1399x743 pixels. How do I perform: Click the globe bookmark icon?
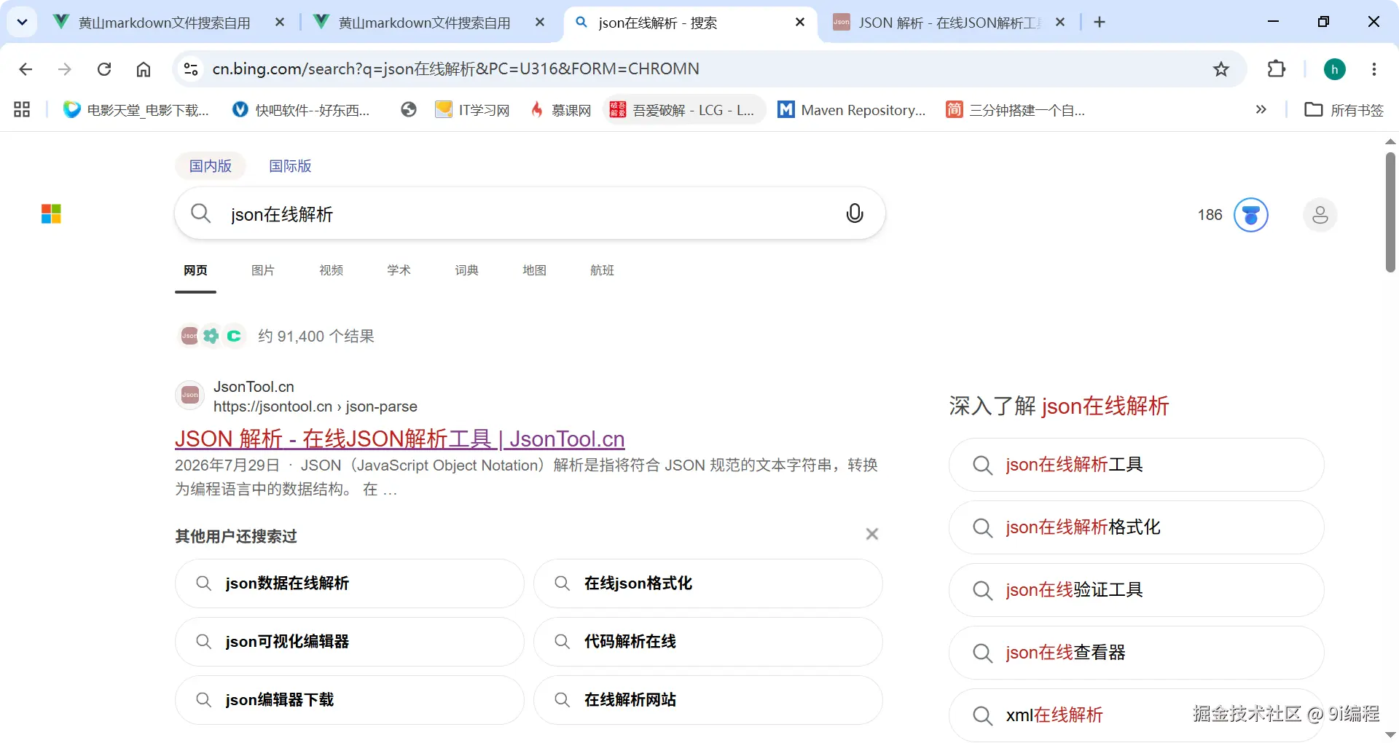409,110
